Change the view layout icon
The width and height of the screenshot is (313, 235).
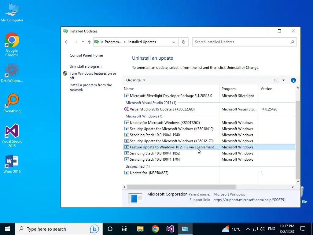click(x=276, y=80)
